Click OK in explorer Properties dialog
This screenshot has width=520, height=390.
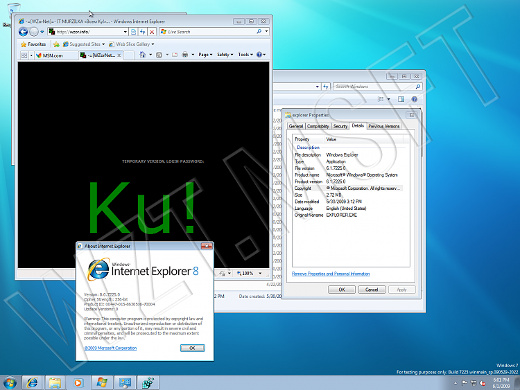click(x=342, y=290)
